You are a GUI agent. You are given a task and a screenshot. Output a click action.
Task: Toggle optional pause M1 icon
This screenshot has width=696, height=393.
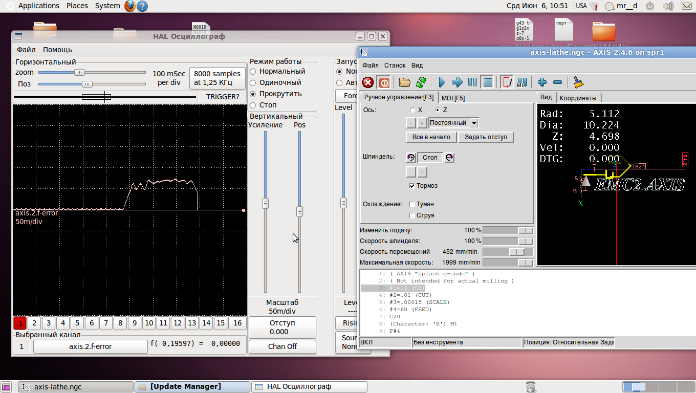click(522, 82)
